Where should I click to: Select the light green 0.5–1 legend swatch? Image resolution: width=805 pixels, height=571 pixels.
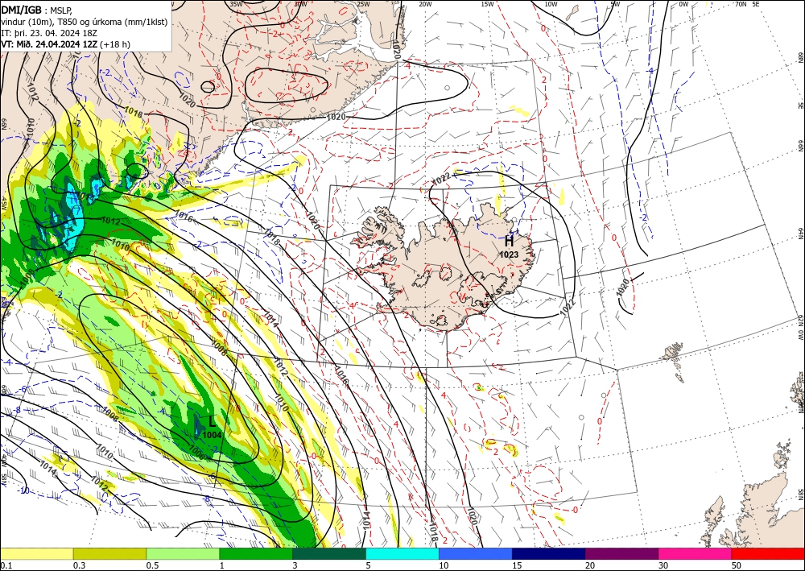pos(183,553)
